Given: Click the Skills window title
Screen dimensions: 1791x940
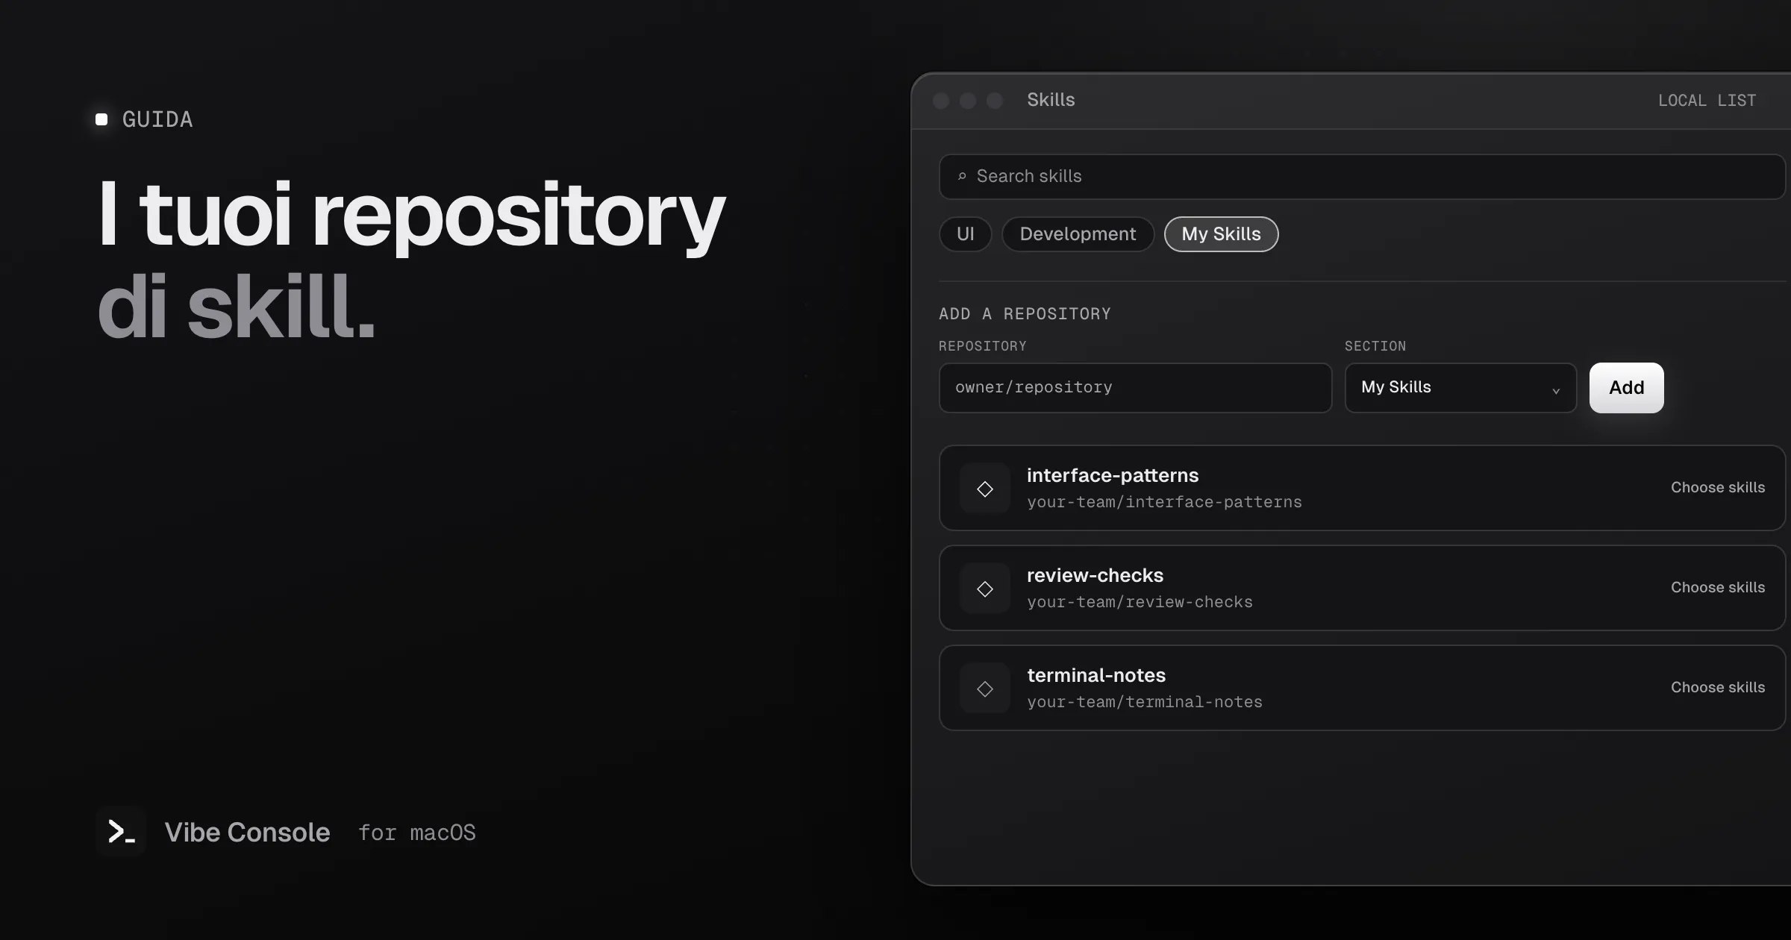Looking at the screenshot, I should click(1051, 99).
